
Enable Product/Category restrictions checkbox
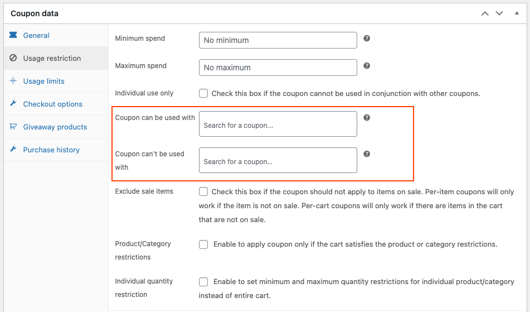[x=203, y=244]
